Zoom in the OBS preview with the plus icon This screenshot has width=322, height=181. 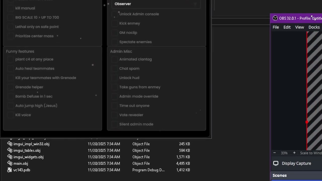294,153
